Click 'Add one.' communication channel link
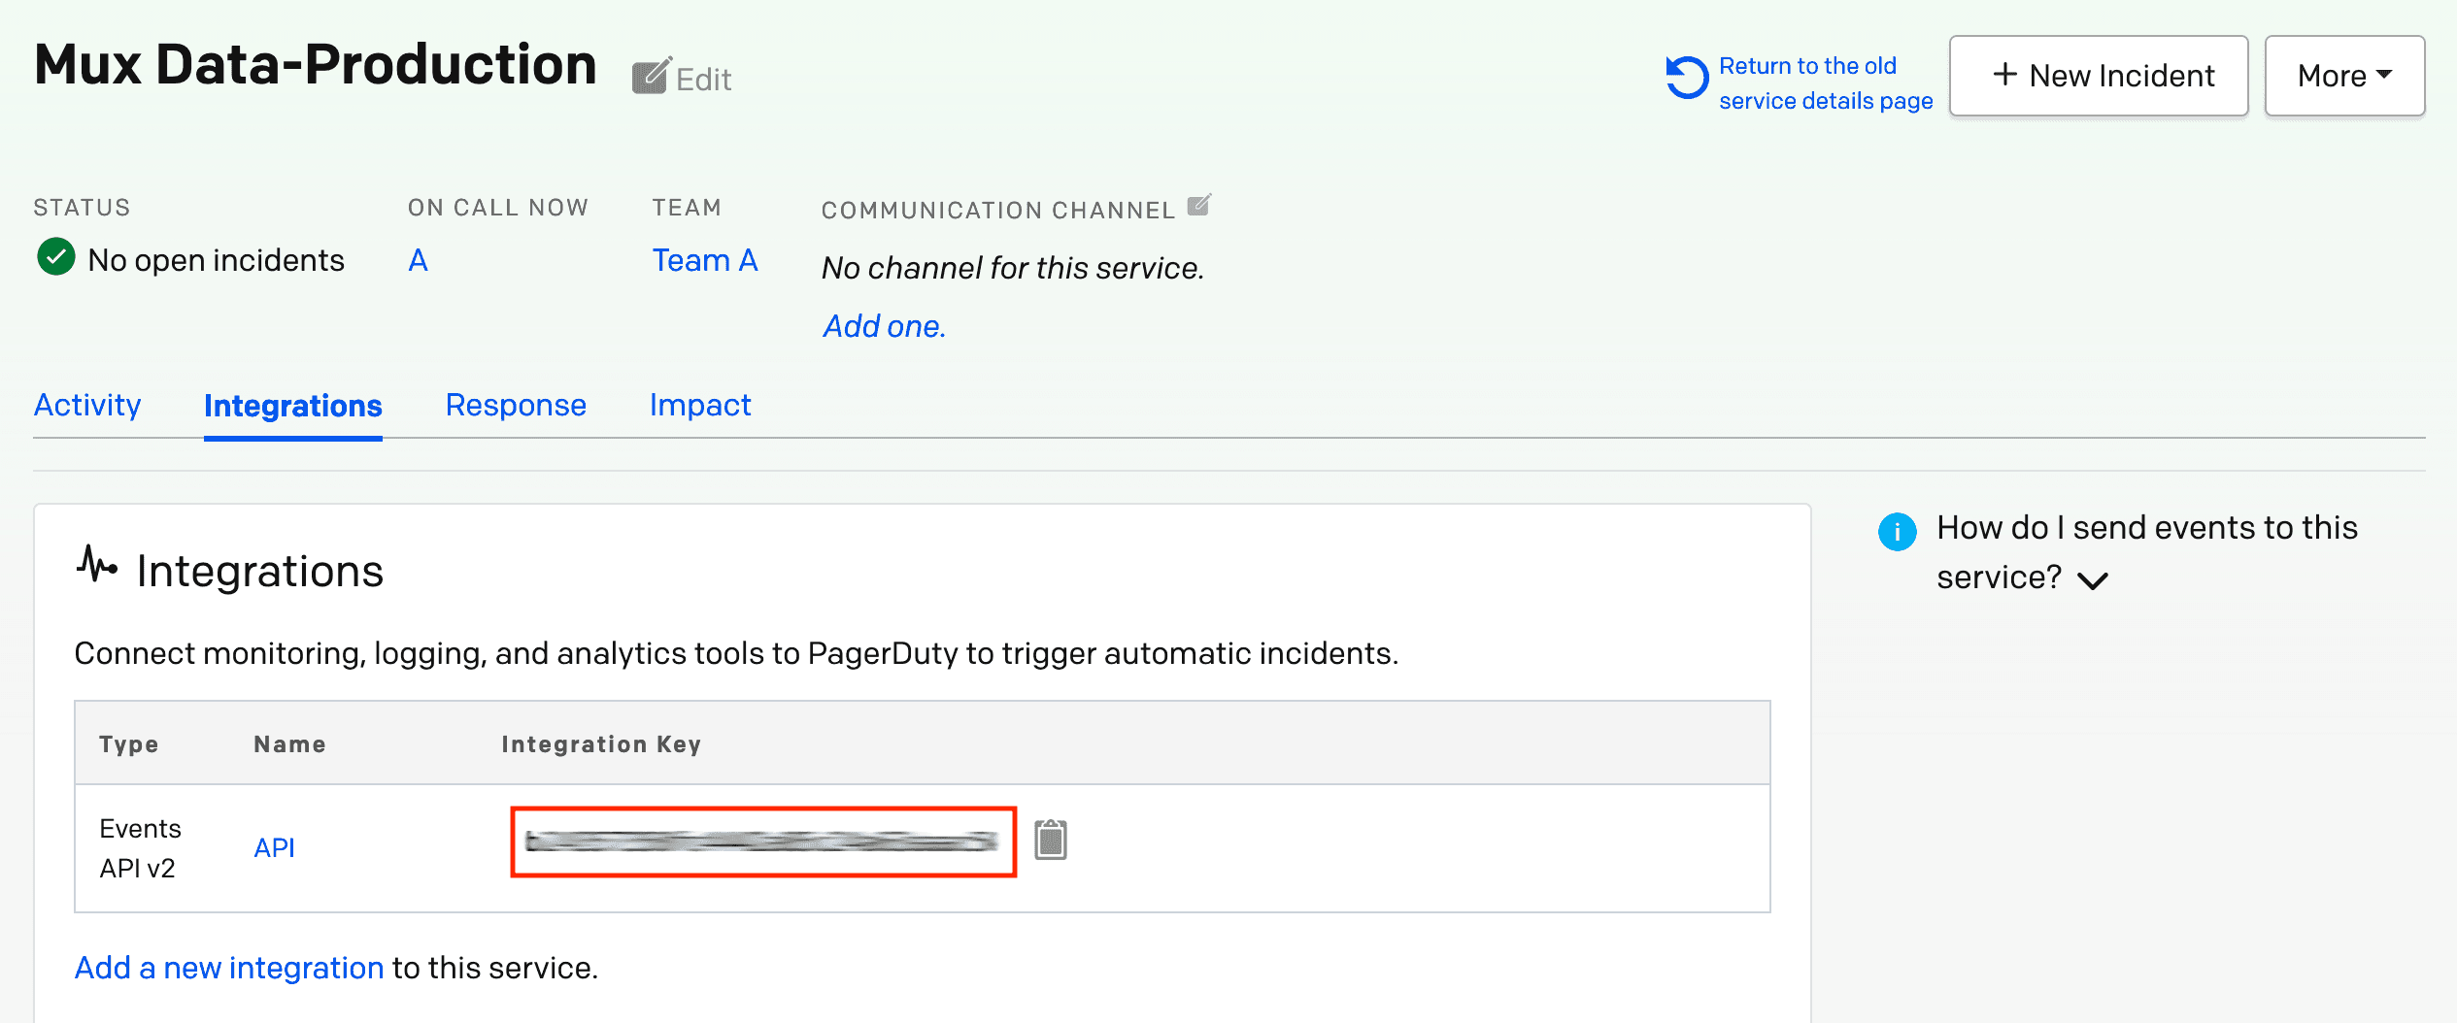 click(x=884, y=326)
